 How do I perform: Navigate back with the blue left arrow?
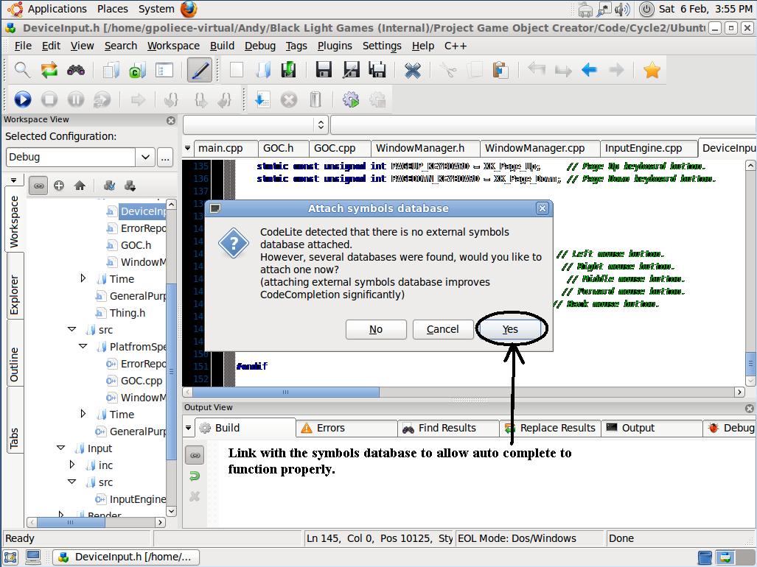pyautogui.click(x=590, y=71)
